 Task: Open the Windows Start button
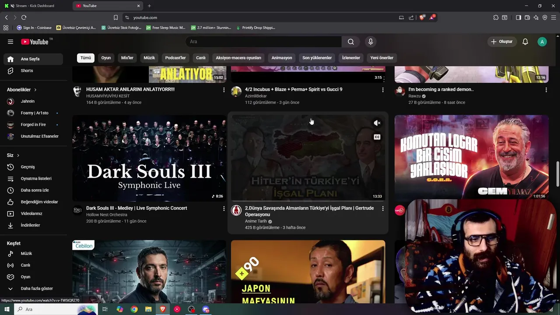(7, 309)
